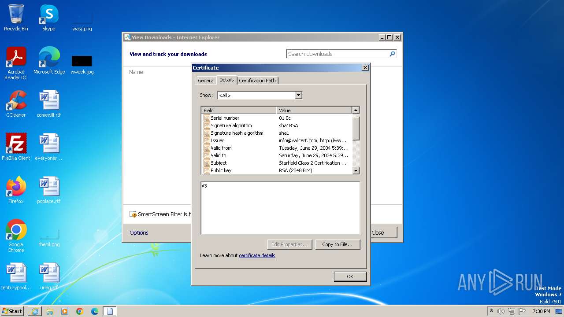Open Options link in View Downloads
The width and height of the screenshot is (564, 317).
[x=139, y=232]
